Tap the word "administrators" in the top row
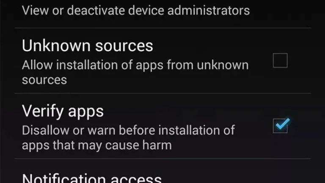Image resolution: width=325 pixels, height=183 pixels. pyautogui.click(x=209, y=11)
